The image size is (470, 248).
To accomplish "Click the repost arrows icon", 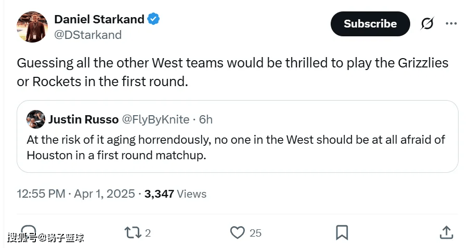I will point(133,232).
